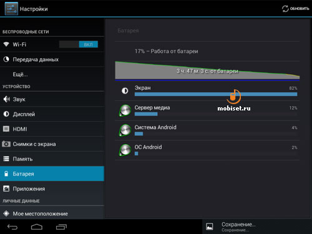Open 'Сервер медиа' usage details

point(207,110)
